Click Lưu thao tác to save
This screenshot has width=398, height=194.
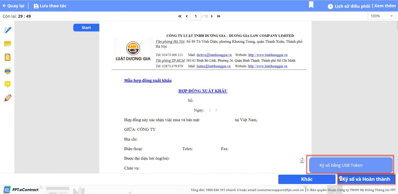(x=50, y=6)
